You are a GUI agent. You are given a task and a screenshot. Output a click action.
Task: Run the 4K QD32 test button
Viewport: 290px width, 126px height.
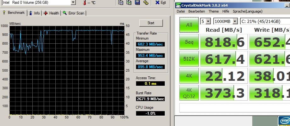pos(189,93)
